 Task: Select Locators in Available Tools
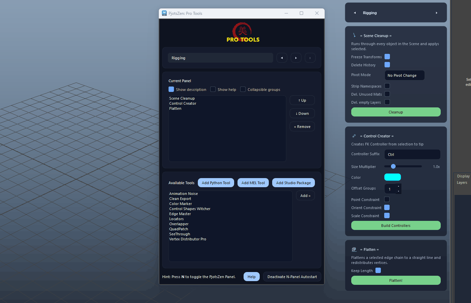[176, 219]
